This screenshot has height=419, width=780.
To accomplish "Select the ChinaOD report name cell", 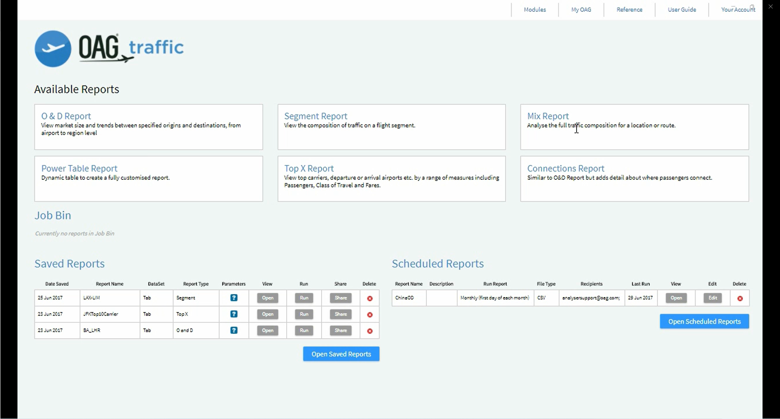I will [x=409, y=298].
